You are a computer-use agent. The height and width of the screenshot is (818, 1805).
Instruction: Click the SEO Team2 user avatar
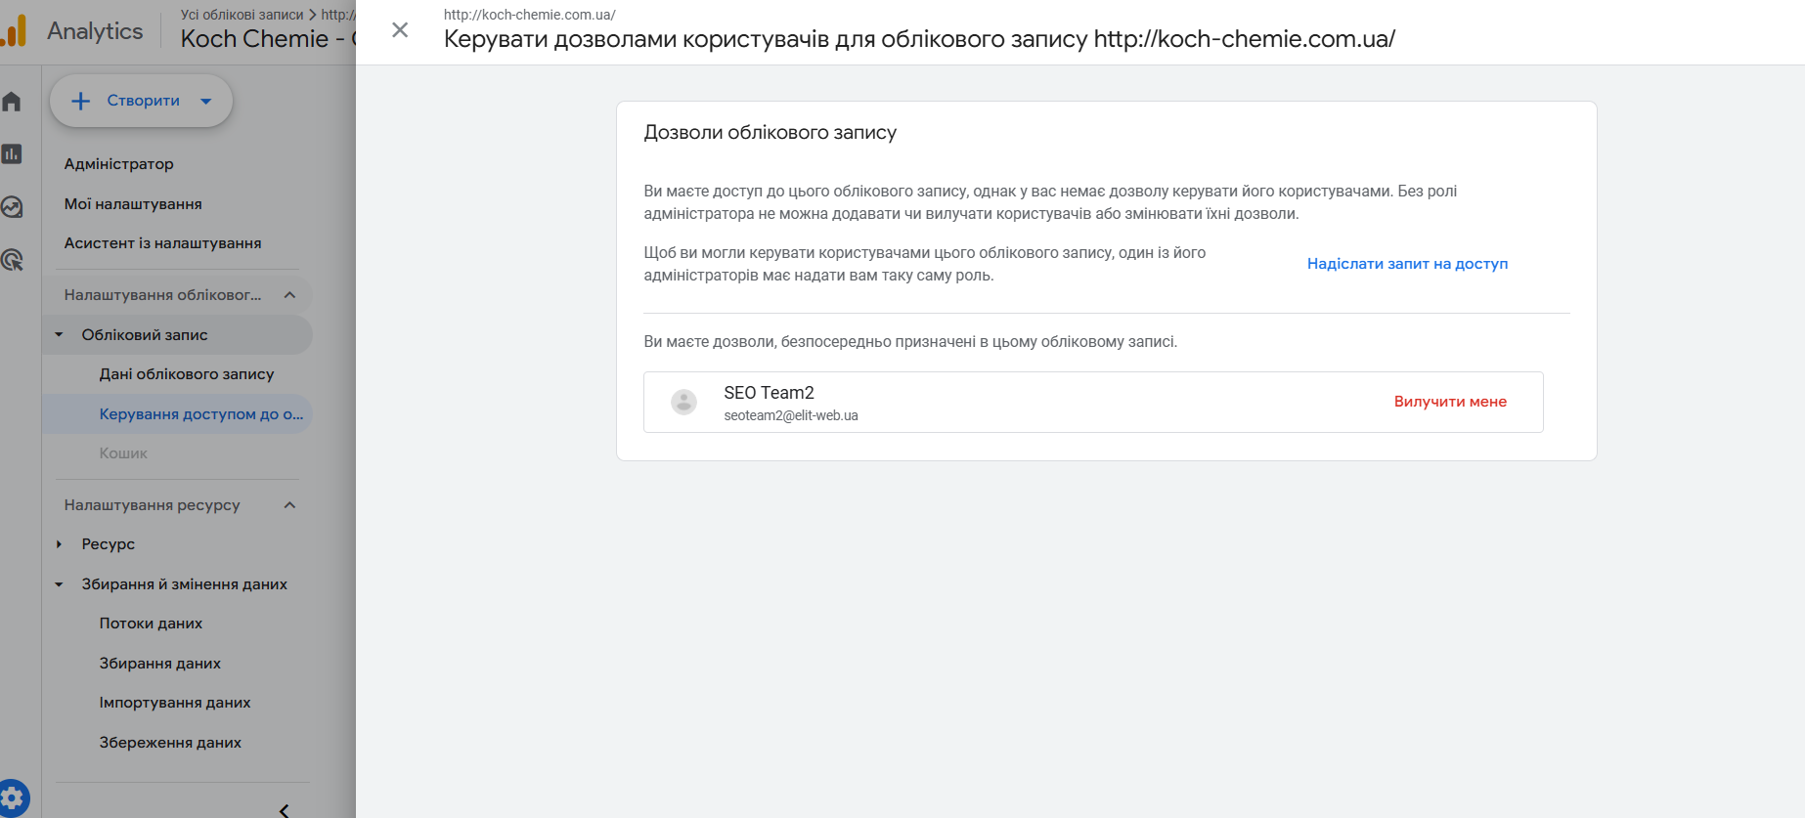tap(684, 402)
